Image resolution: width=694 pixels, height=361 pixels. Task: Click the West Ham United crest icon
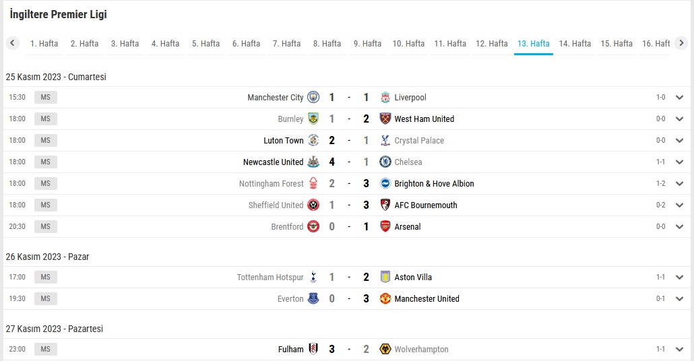click(385, 119)
